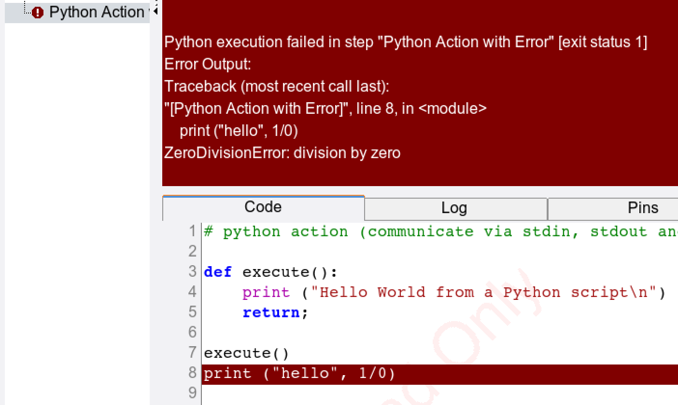
Task: Click the red error icon beside Python Action
Action: click(x=37, y=13)
